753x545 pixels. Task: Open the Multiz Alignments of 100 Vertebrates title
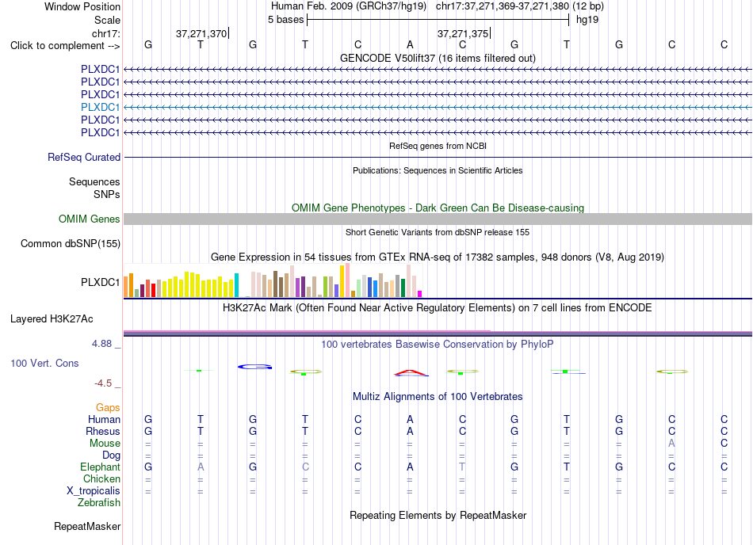point(438,396)
